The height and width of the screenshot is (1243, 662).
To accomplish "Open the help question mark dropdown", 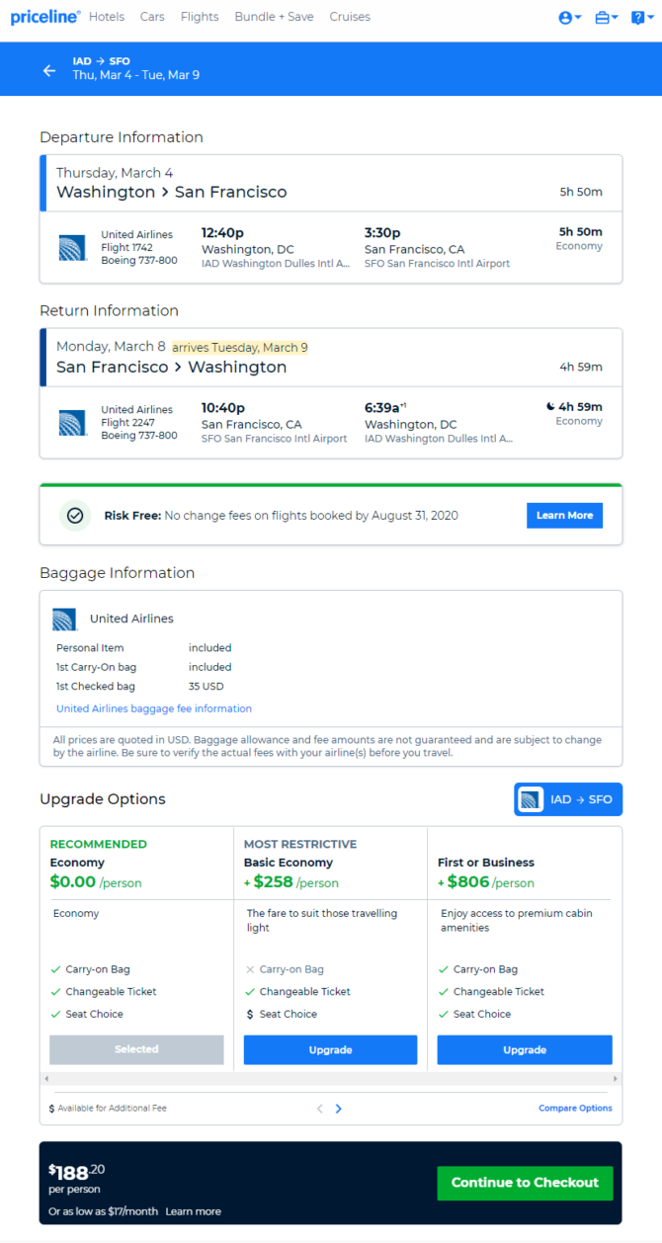I will click(642, 18).
